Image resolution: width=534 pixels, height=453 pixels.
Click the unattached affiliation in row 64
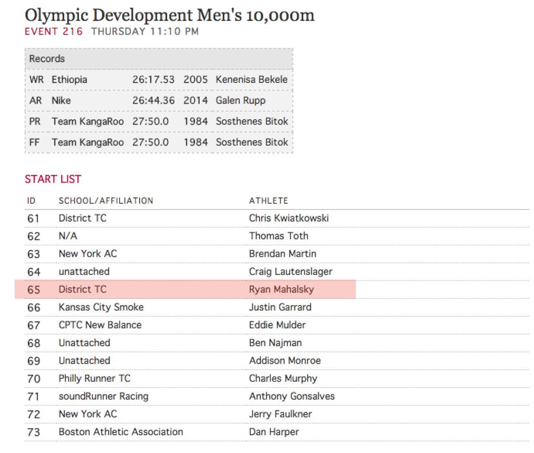(x=84, y=271)
